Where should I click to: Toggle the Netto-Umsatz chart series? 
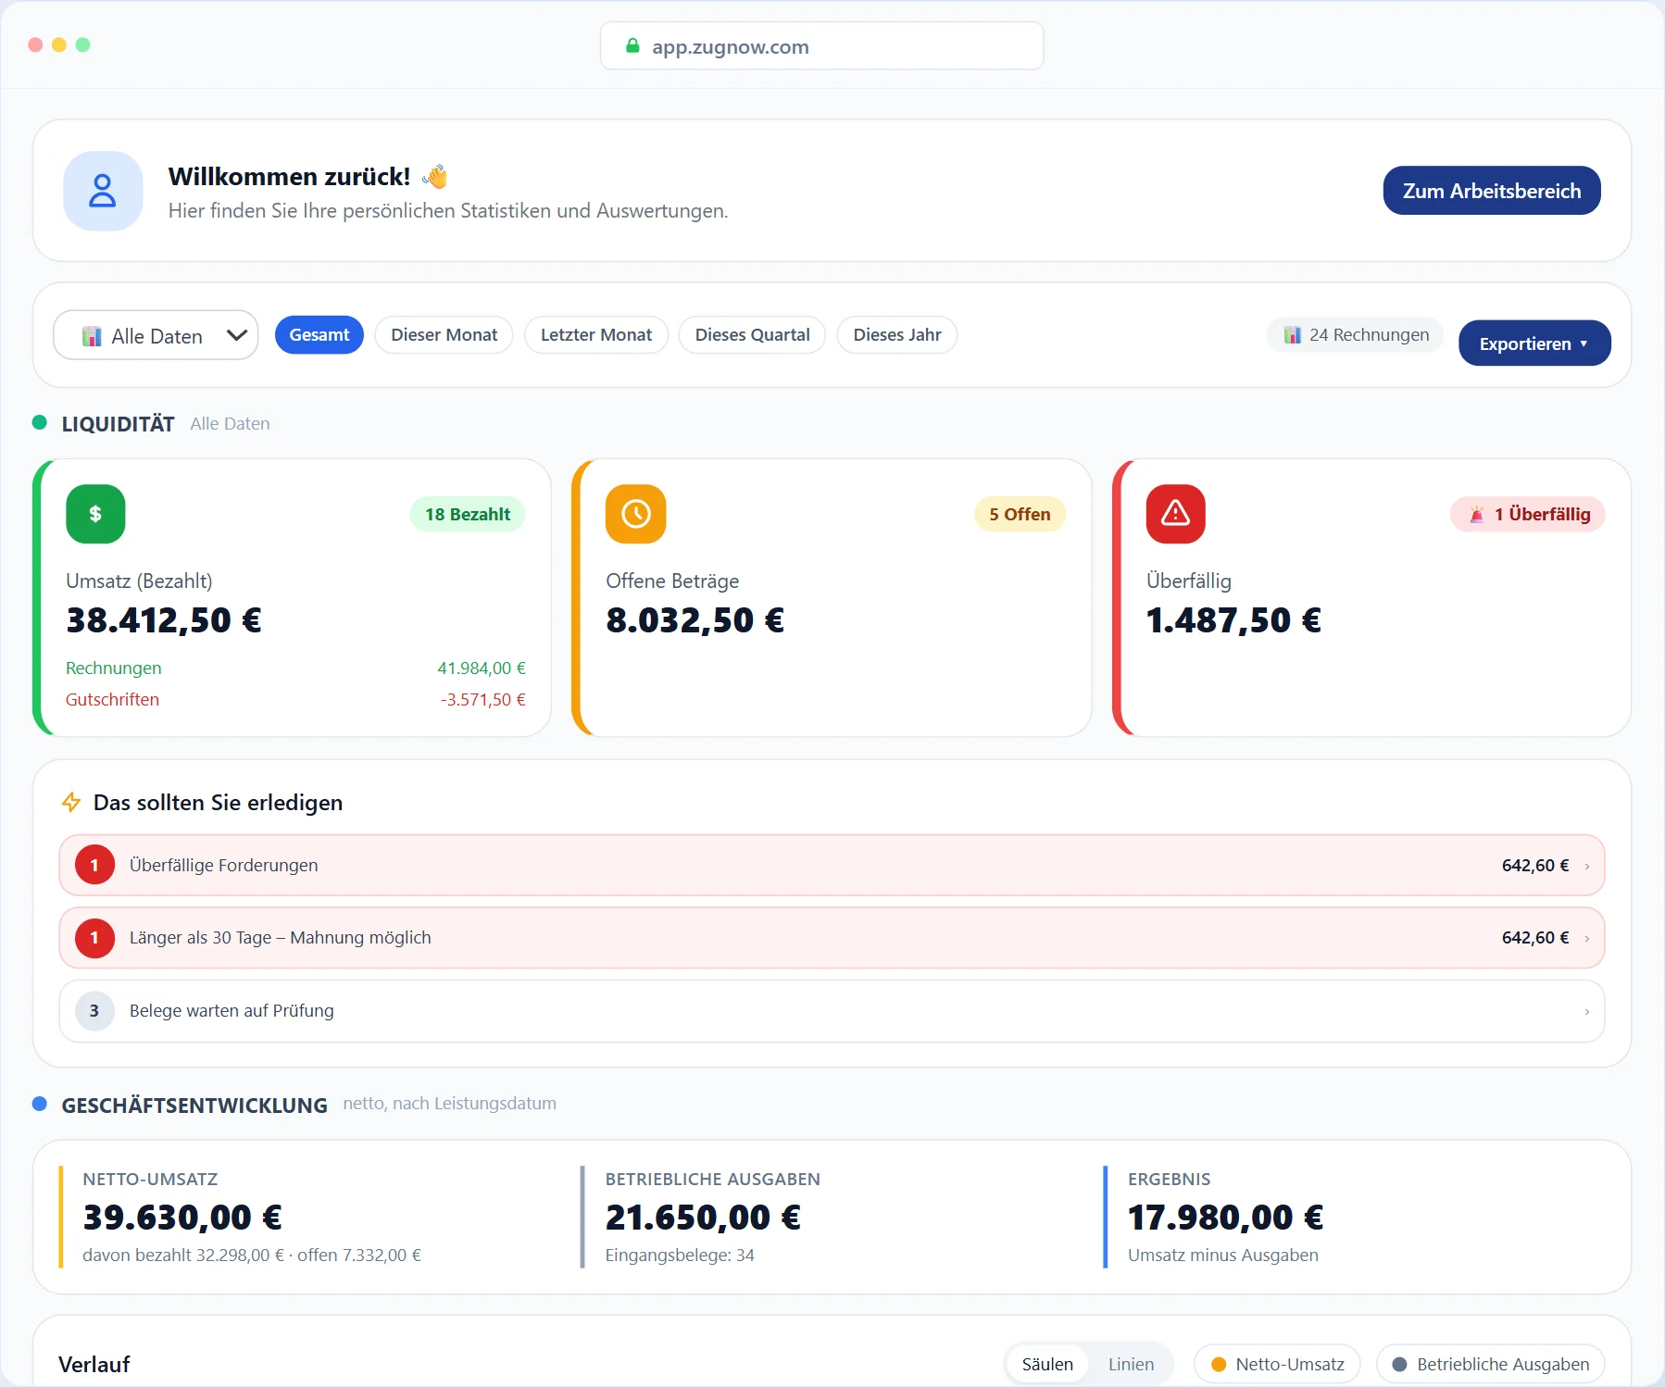1277,1364
